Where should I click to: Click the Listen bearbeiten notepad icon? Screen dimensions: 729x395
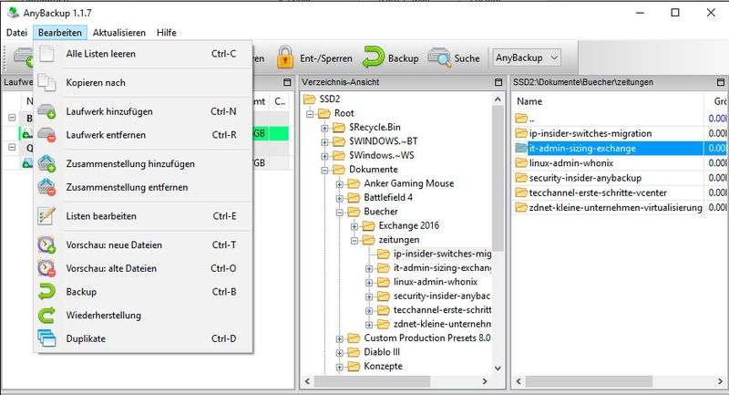click(x=46, y=216)
